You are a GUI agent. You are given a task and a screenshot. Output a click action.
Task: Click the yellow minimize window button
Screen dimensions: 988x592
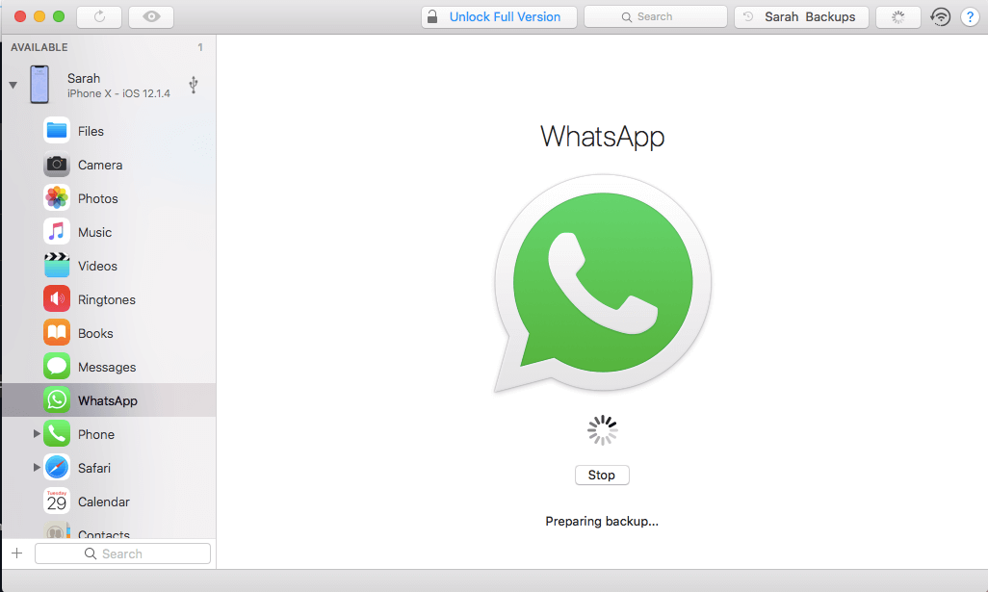39,16
